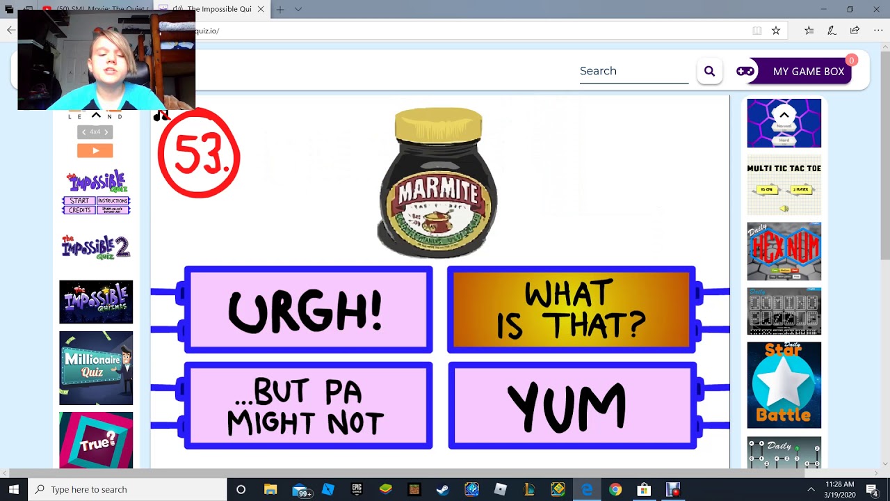Open The Impossible Quiz thumbnail in left sidebar

pyautogui.click(x=96, y=193)
